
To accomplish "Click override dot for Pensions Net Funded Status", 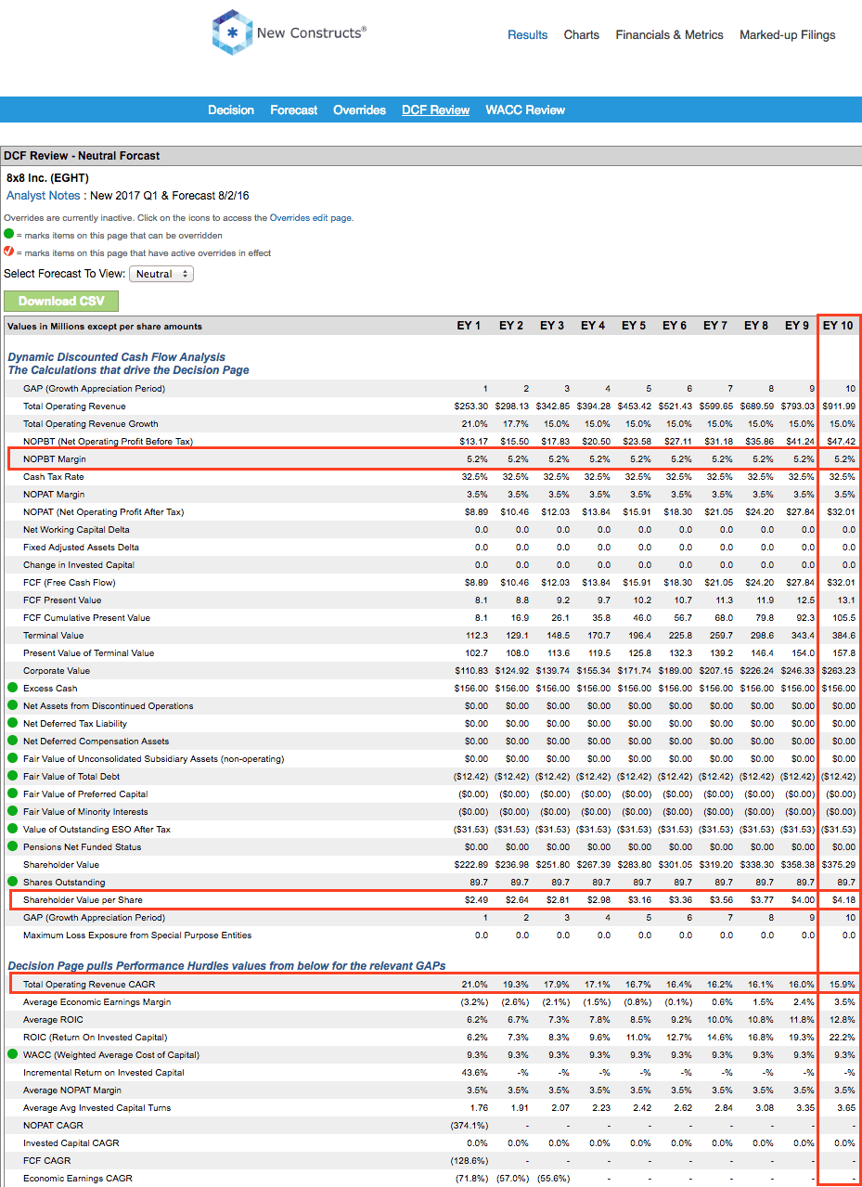I will (12, 846).
